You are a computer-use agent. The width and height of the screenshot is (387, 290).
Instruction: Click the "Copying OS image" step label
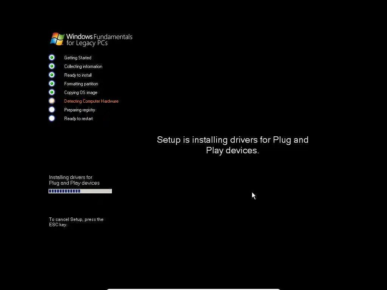pos(81,93)
